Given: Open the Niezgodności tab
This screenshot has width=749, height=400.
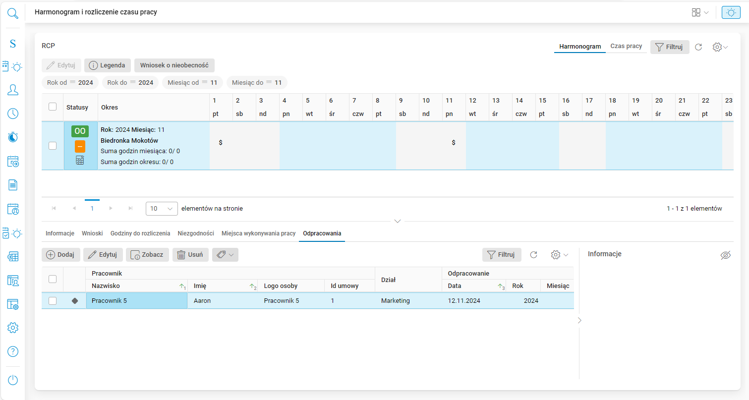Looking at the screenshot, I should (x=196, y=233).
